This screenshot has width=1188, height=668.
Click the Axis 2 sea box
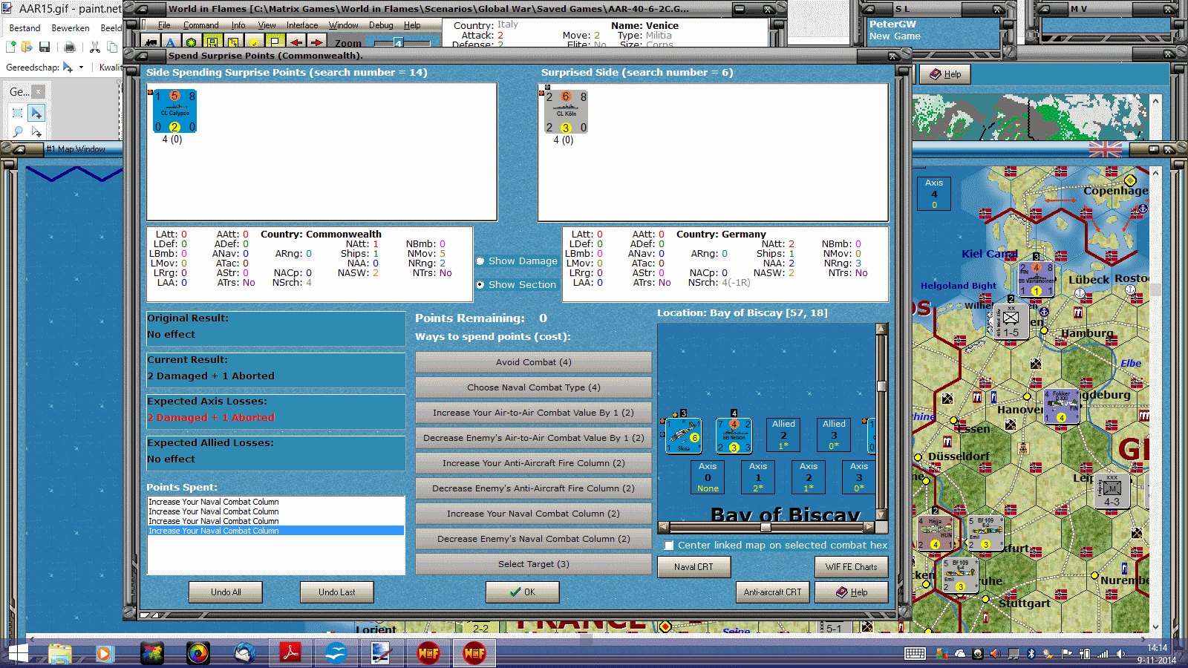[809, 477]
